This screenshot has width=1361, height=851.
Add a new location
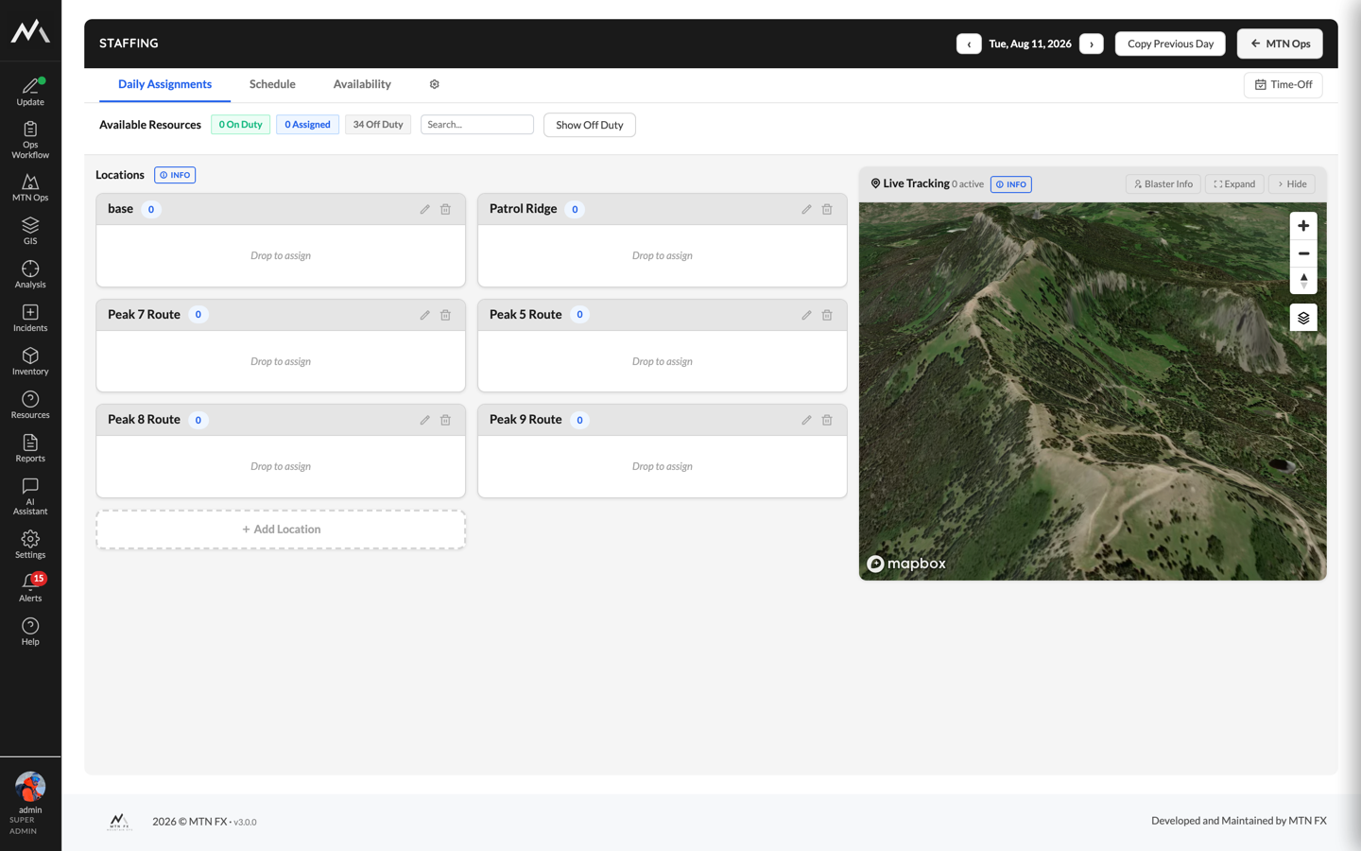[x=281, y=530]
